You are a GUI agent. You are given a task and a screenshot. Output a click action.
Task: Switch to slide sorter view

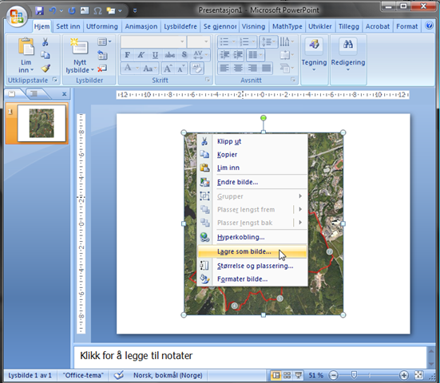tap(287, 375)
